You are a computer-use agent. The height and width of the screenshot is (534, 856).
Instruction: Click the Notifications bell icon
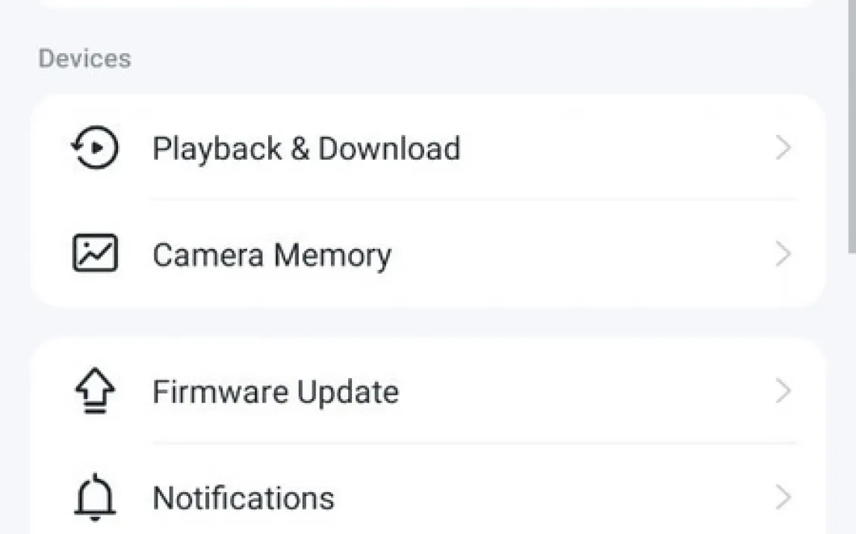[95, 497]
